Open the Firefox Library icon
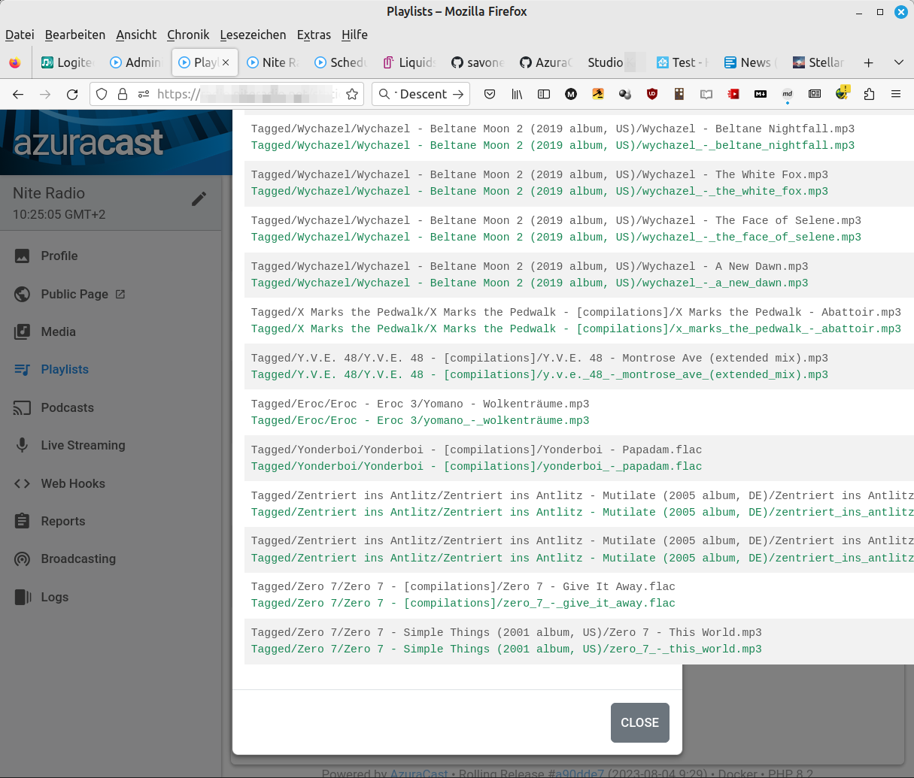The image size is (914, 778). pyautogui.click(x=517, y=94)
